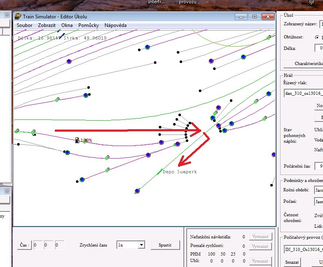Click the Smazat button under Počítačový provoz
Screen dimensions: 323x267
click(x=292, y=262)
